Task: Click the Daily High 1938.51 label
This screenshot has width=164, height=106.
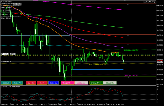Action: 131,50
